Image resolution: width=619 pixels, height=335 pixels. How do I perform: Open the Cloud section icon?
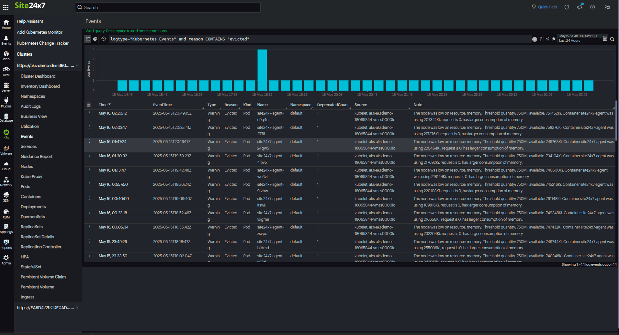[6, 166]
